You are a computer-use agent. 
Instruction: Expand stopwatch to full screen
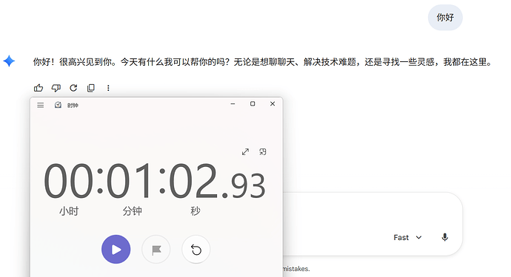pyautogui.click(x=245, y=152)
